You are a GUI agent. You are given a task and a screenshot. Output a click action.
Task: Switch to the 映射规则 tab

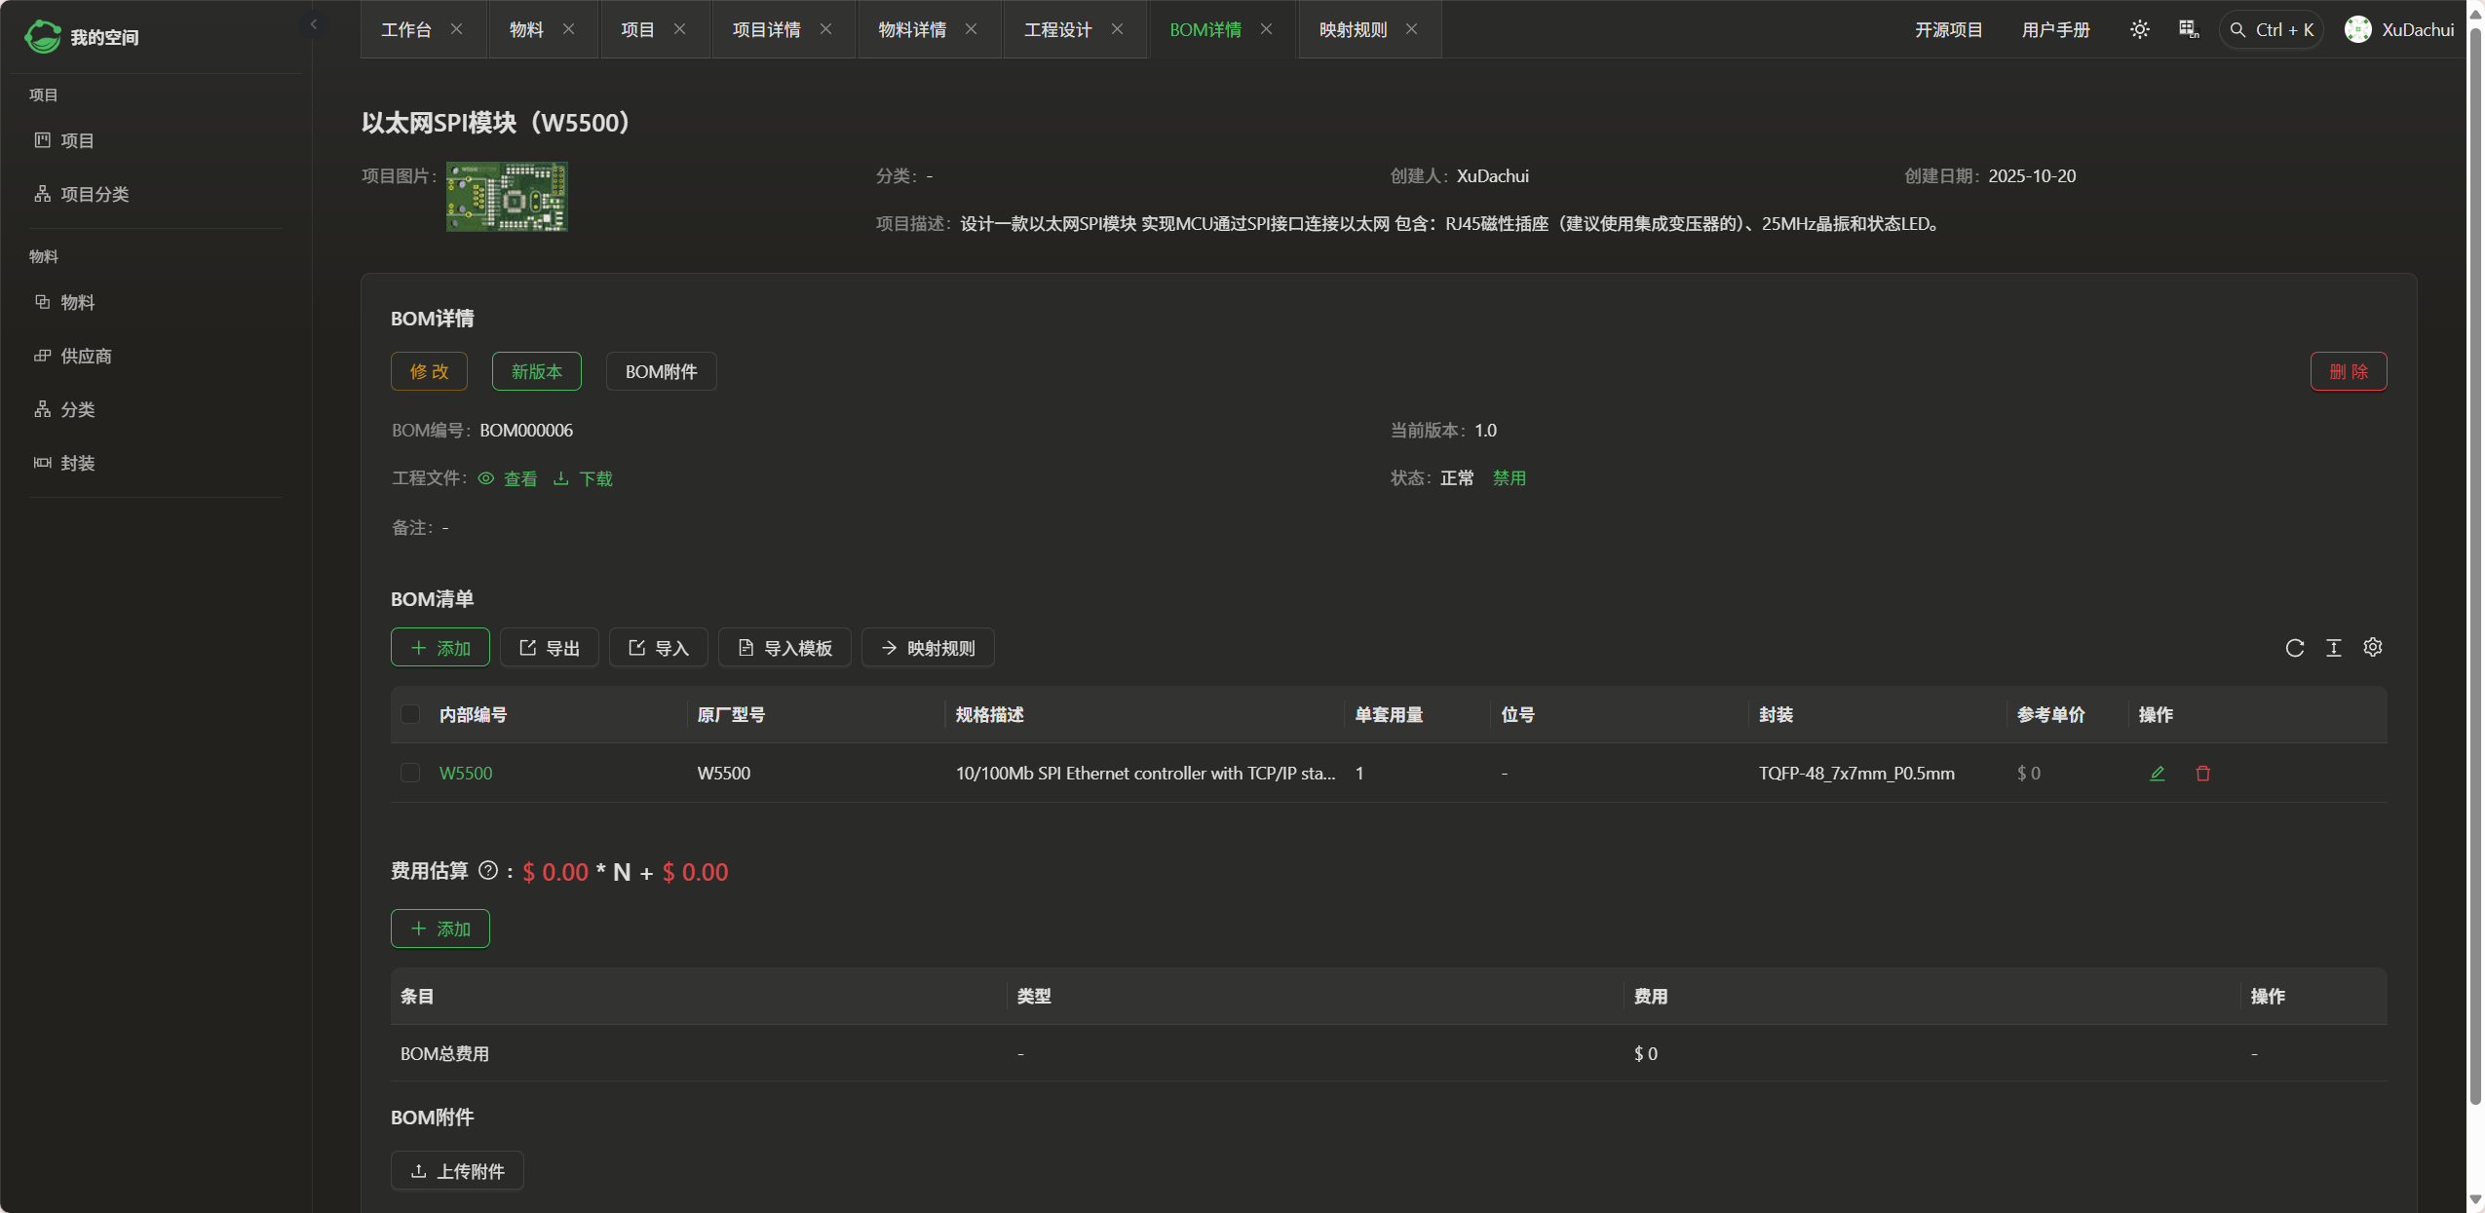[1353, 29]
